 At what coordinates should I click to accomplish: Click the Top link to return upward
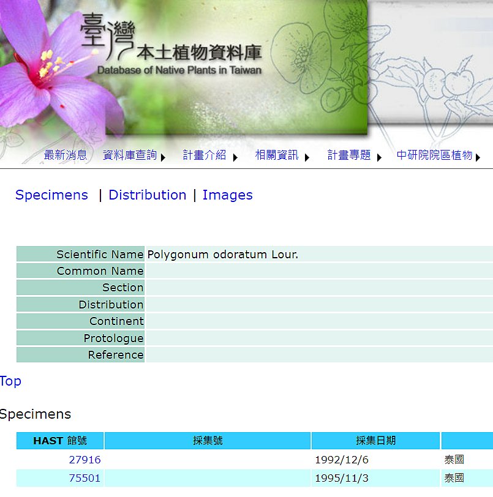10,381
